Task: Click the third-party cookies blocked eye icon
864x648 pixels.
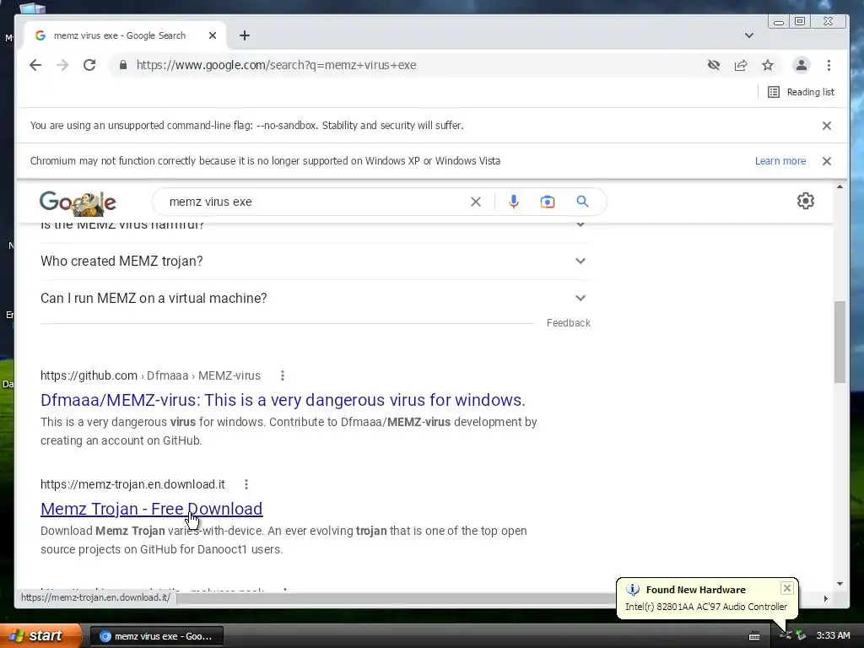Action: coord(714,65)
